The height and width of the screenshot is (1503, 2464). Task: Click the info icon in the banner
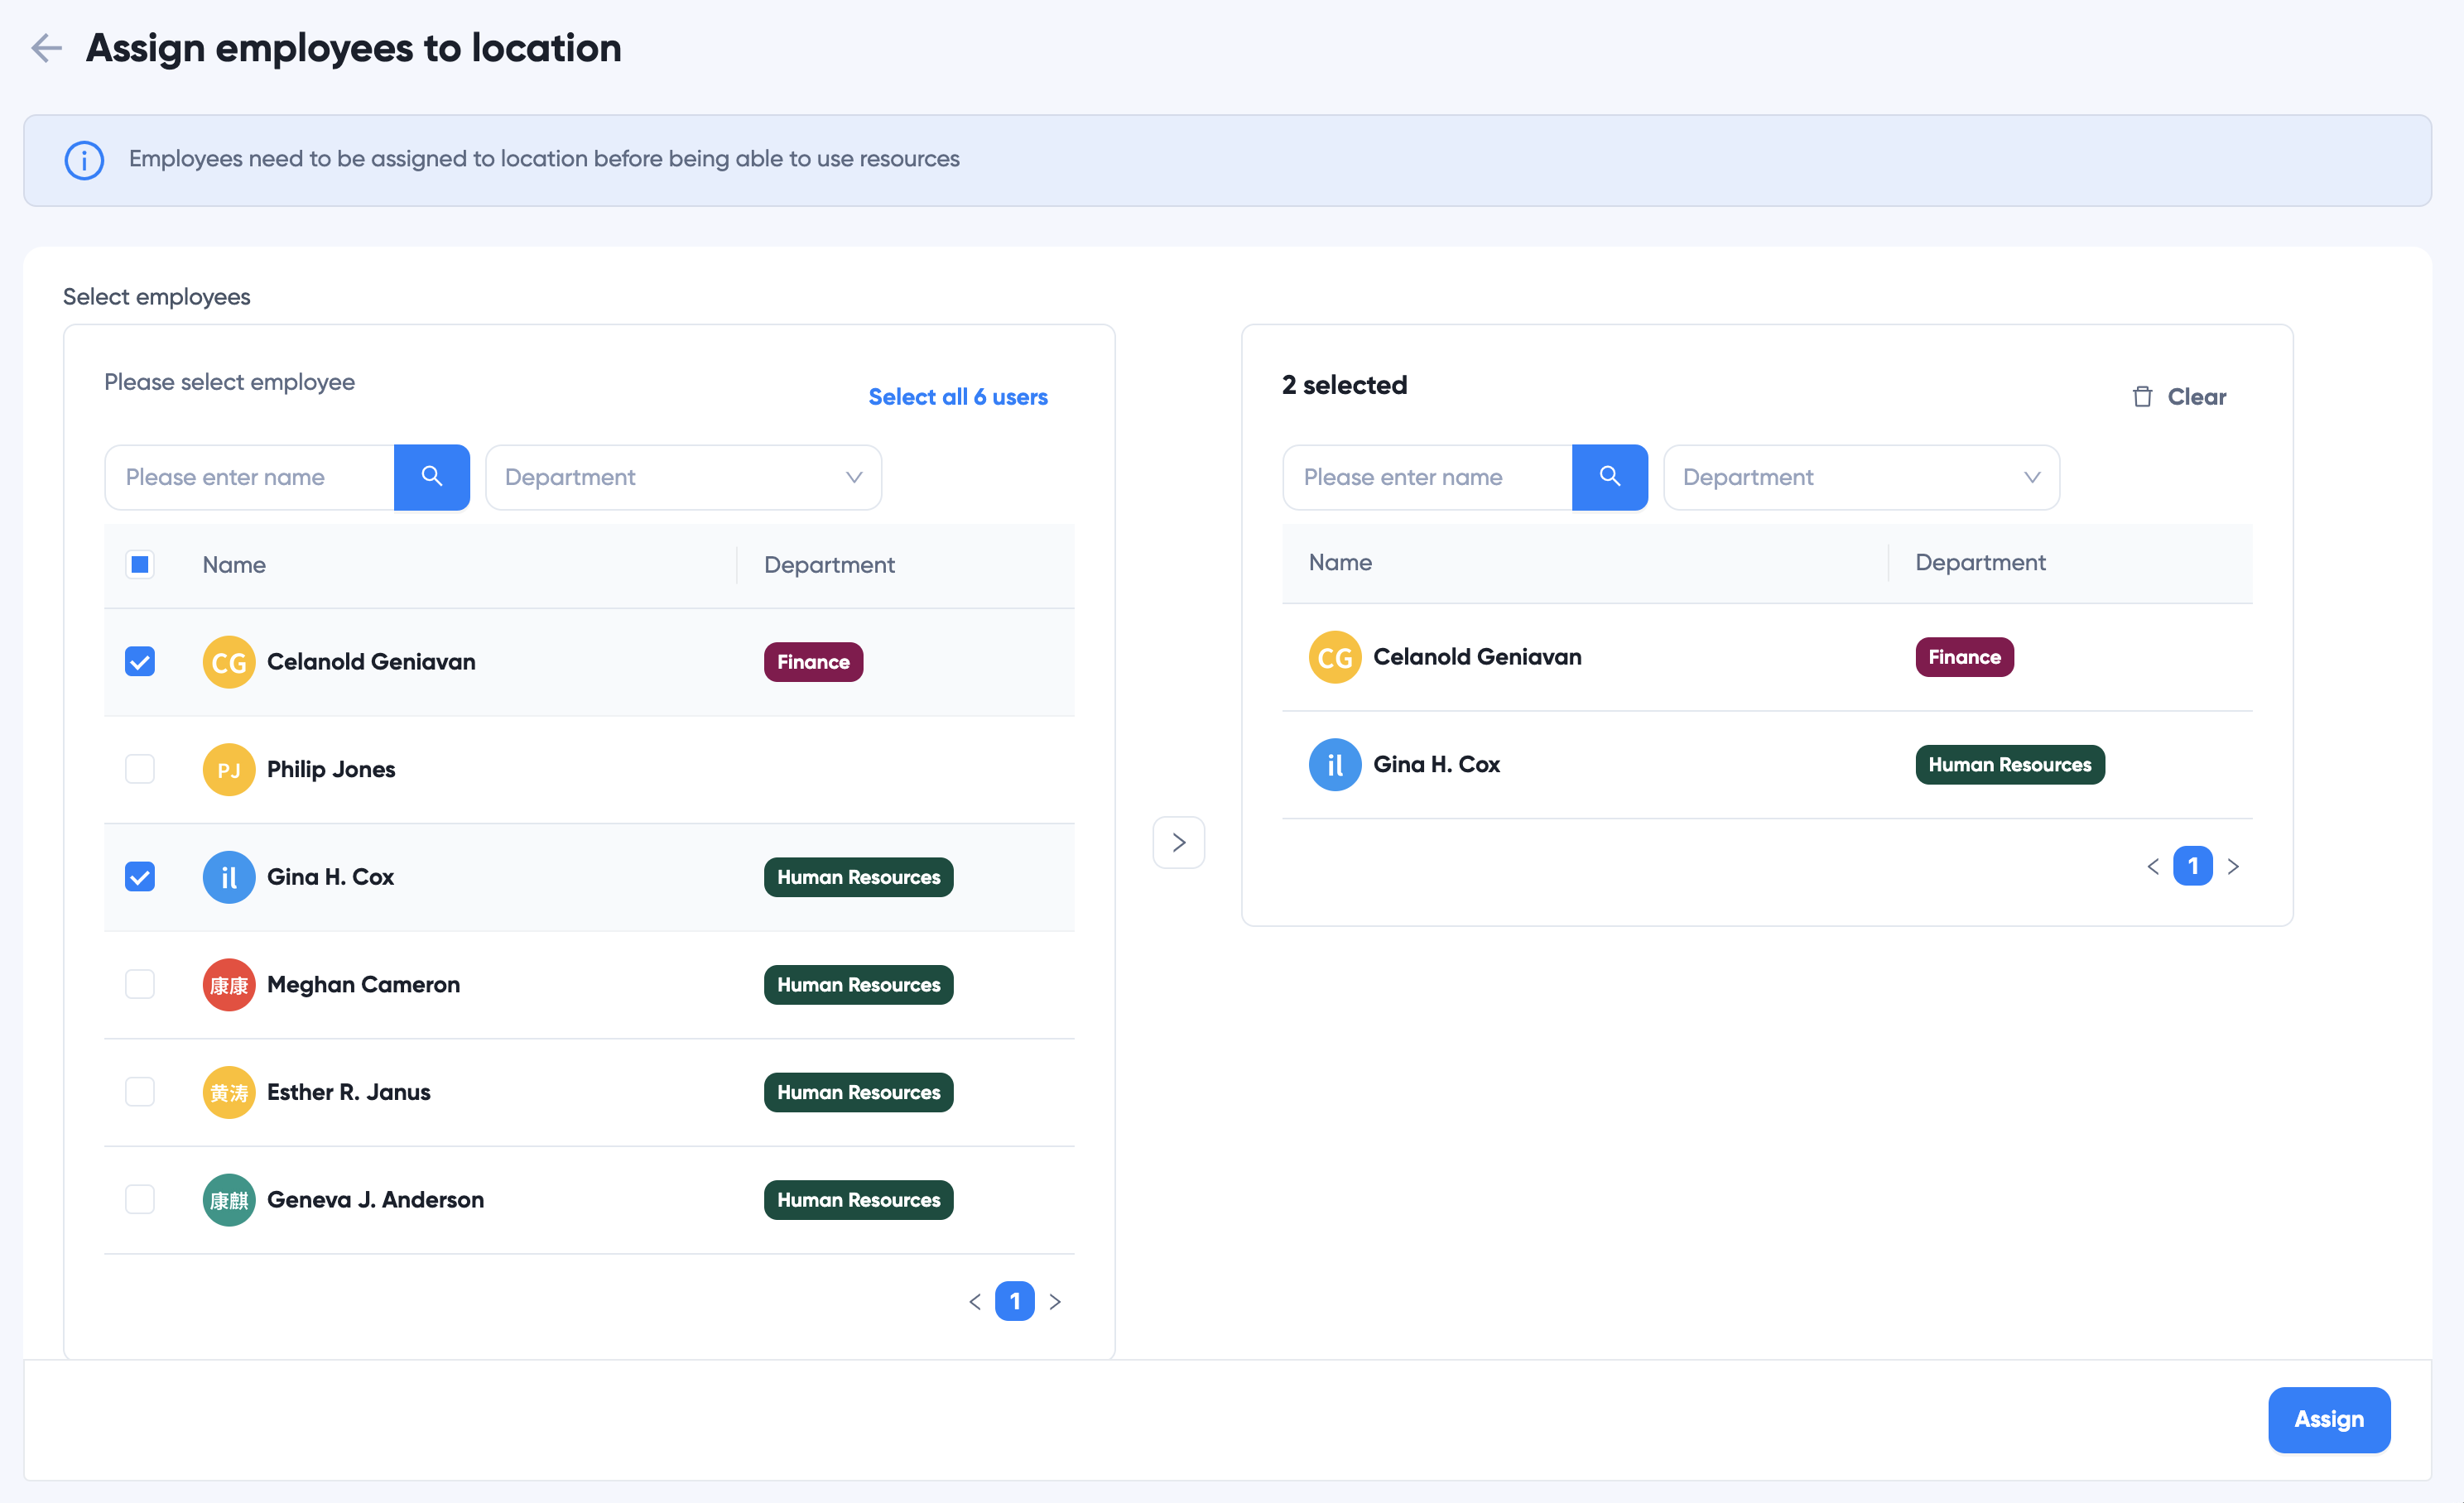click(84, 160)
